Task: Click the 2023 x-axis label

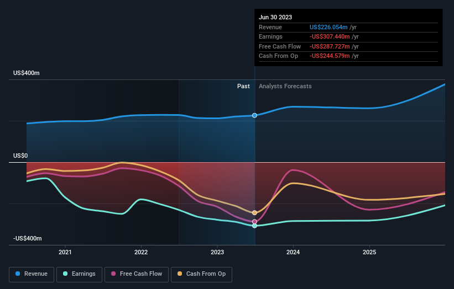Action: tap(217, 252)
